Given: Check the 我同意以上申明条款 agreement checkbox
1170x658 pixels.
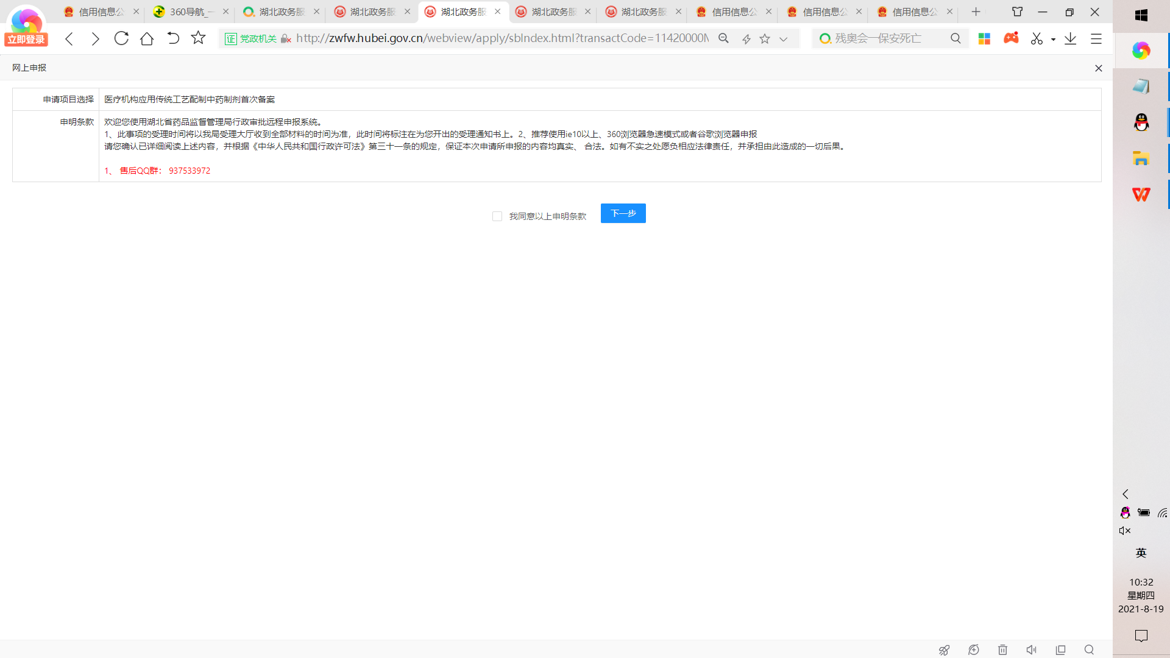Looking at the screenshot, I should click(x=497, y=216).
